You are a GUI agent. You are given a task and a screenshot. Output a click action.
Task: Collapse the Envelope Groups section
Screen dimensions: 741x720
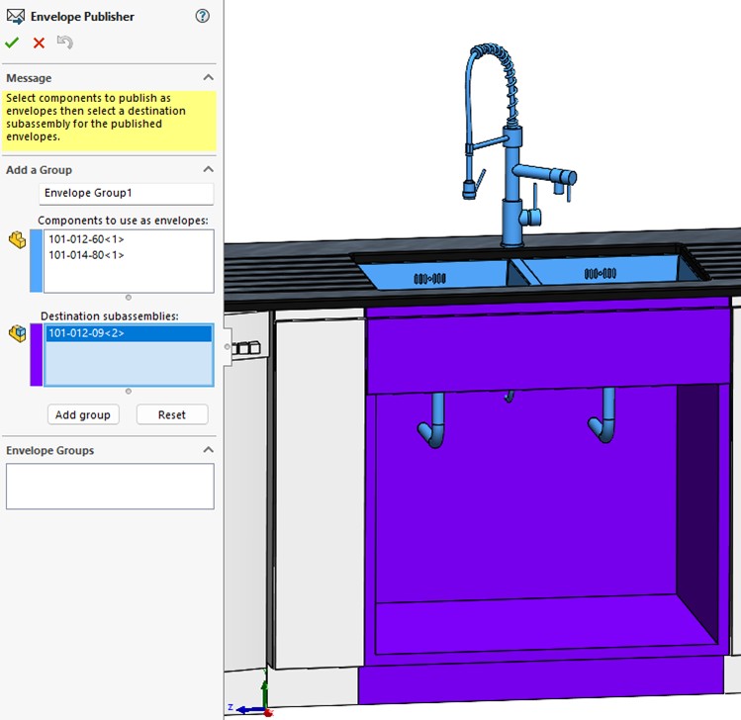point(208,450)
